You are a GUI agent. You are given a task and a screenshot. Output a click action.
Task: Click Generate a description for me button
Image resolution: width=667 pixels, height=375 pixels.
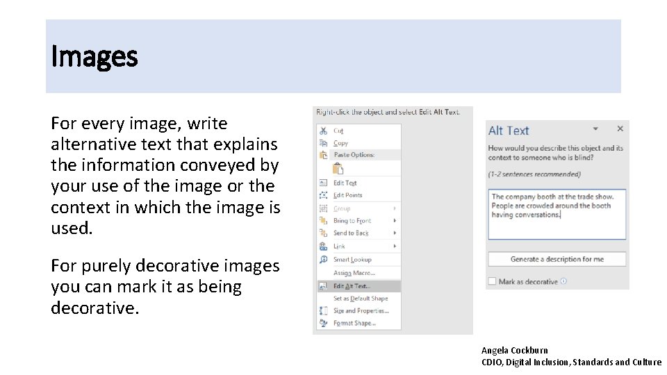557,259
